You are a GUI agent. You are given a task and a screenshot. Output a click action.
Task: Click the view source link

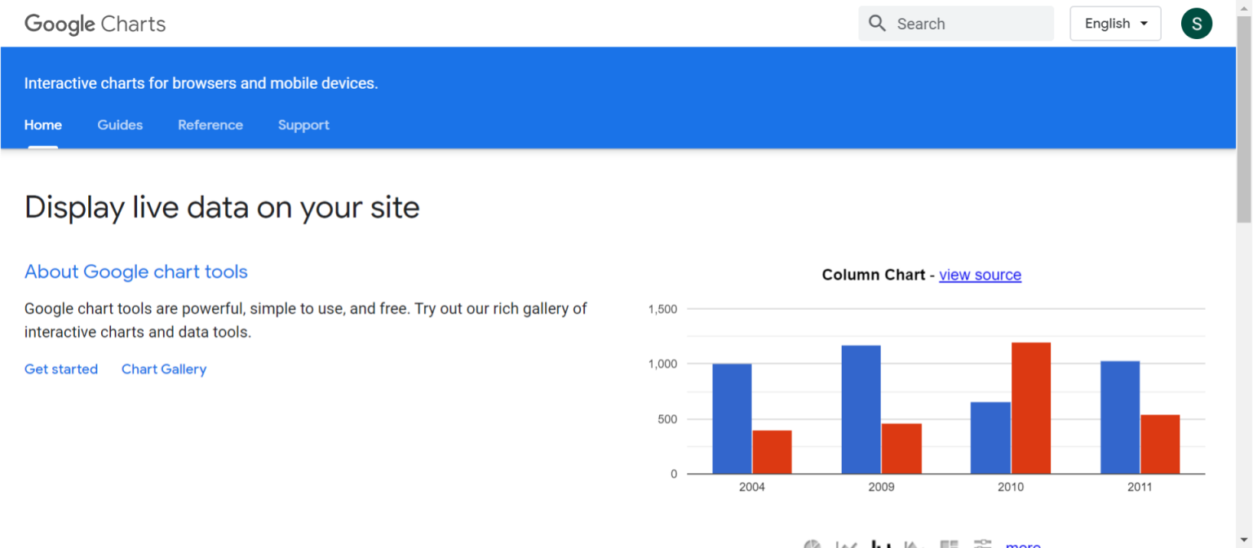click(x=981, y=275)
